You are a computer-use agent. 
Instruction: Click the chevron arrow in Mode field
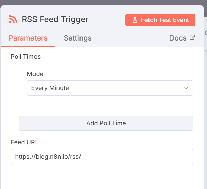point(186,88)
